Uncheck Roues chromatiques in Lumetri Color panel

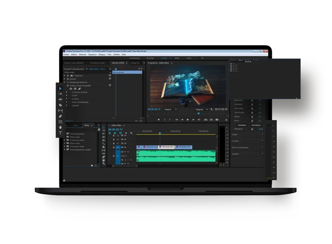pos(262,147)
